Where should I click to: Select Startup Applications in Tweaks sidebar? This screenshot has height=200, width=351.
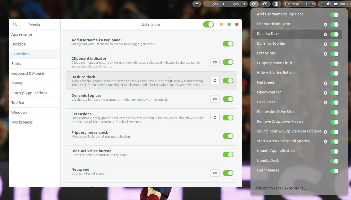[35, 93]
